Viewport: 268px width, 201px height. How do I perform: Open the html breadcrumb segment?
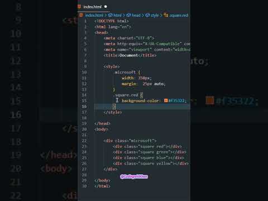click(x=115, y=15)
